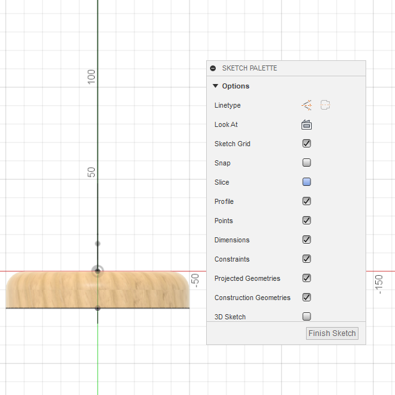The image size is (395, 395).
Task: Hide sketch Points via checkbox
Action: pyautogui.click(x=307, y=221)
